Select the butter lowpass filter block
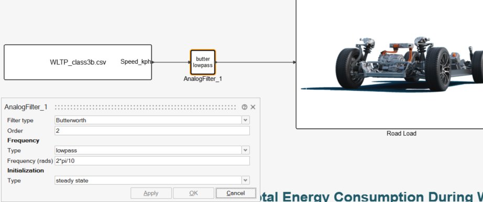The width and height of the screenshot is (483, 202). [x=203, y=62]
